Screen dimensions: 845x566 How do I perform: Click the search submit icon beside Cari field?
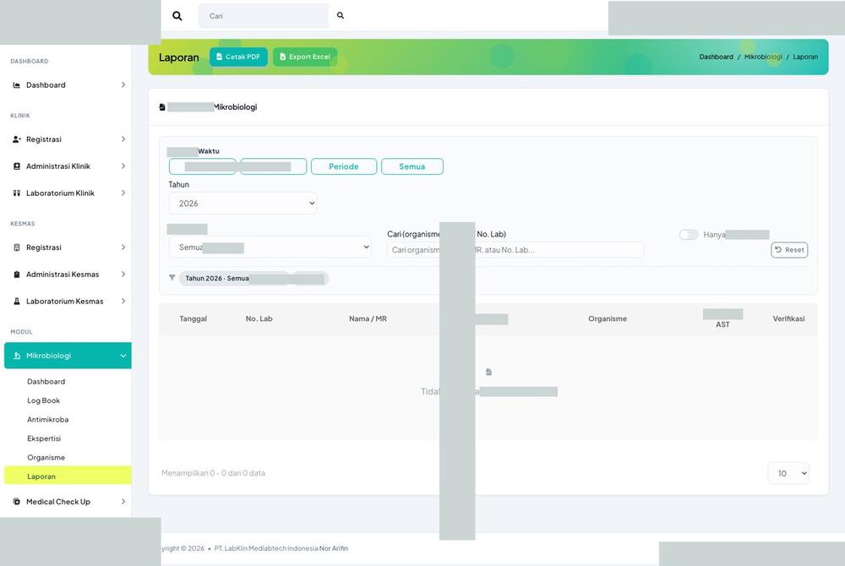pyautogui.click(x=341, y=15)
